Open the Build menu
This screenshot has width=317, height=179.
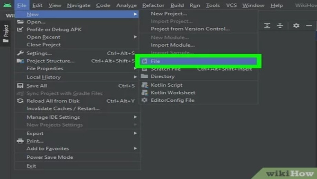point(177,5)
